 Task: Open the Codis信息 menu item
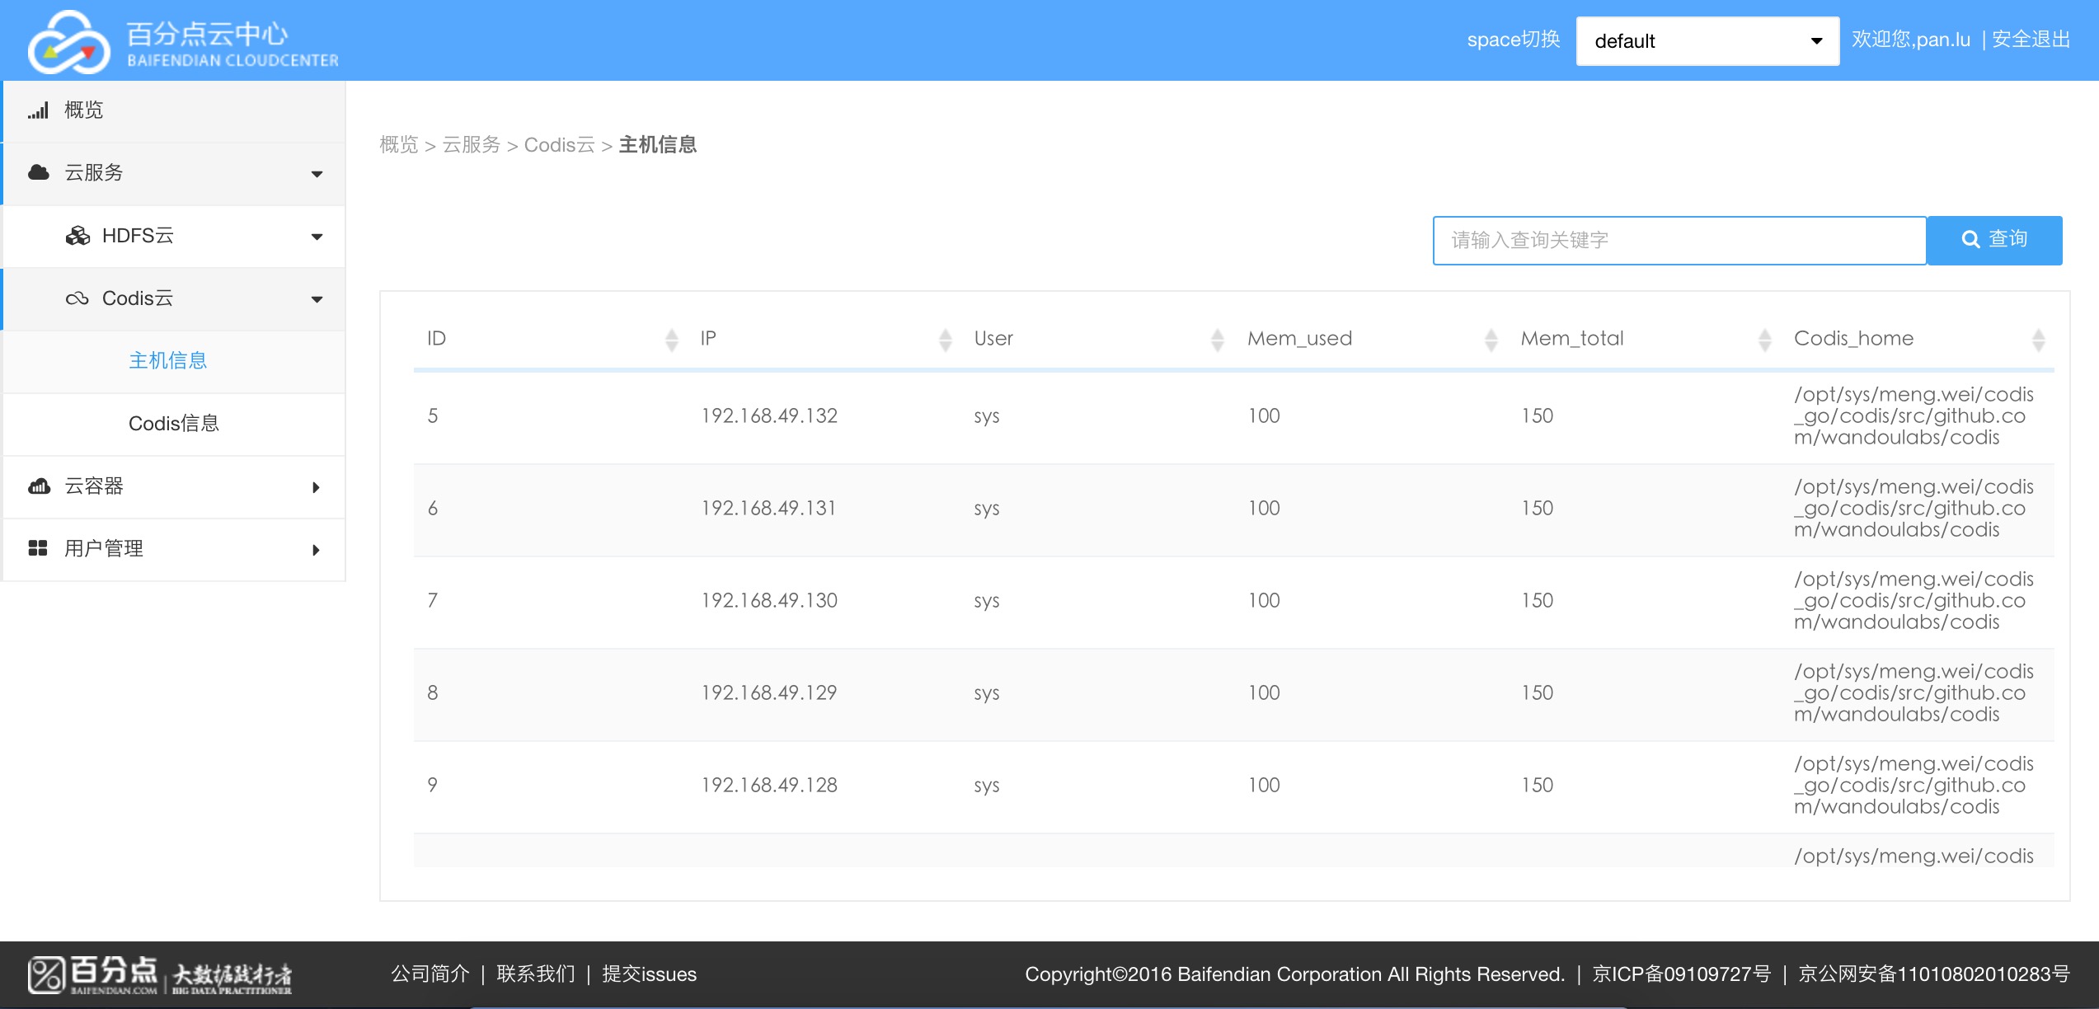[x=173, y=424]
